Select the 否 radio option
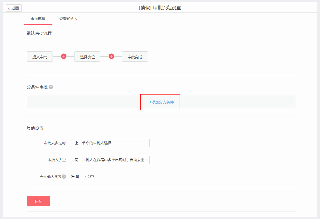 87,177
